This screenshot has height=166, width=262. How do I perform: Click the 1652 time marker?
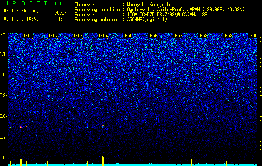(x=53, y=36)
